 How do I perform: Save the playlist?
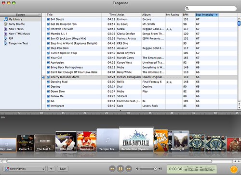click(x=63, y=169)
